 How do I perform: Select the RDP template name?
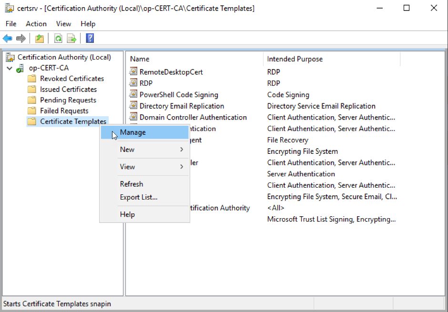pos(146,83)
